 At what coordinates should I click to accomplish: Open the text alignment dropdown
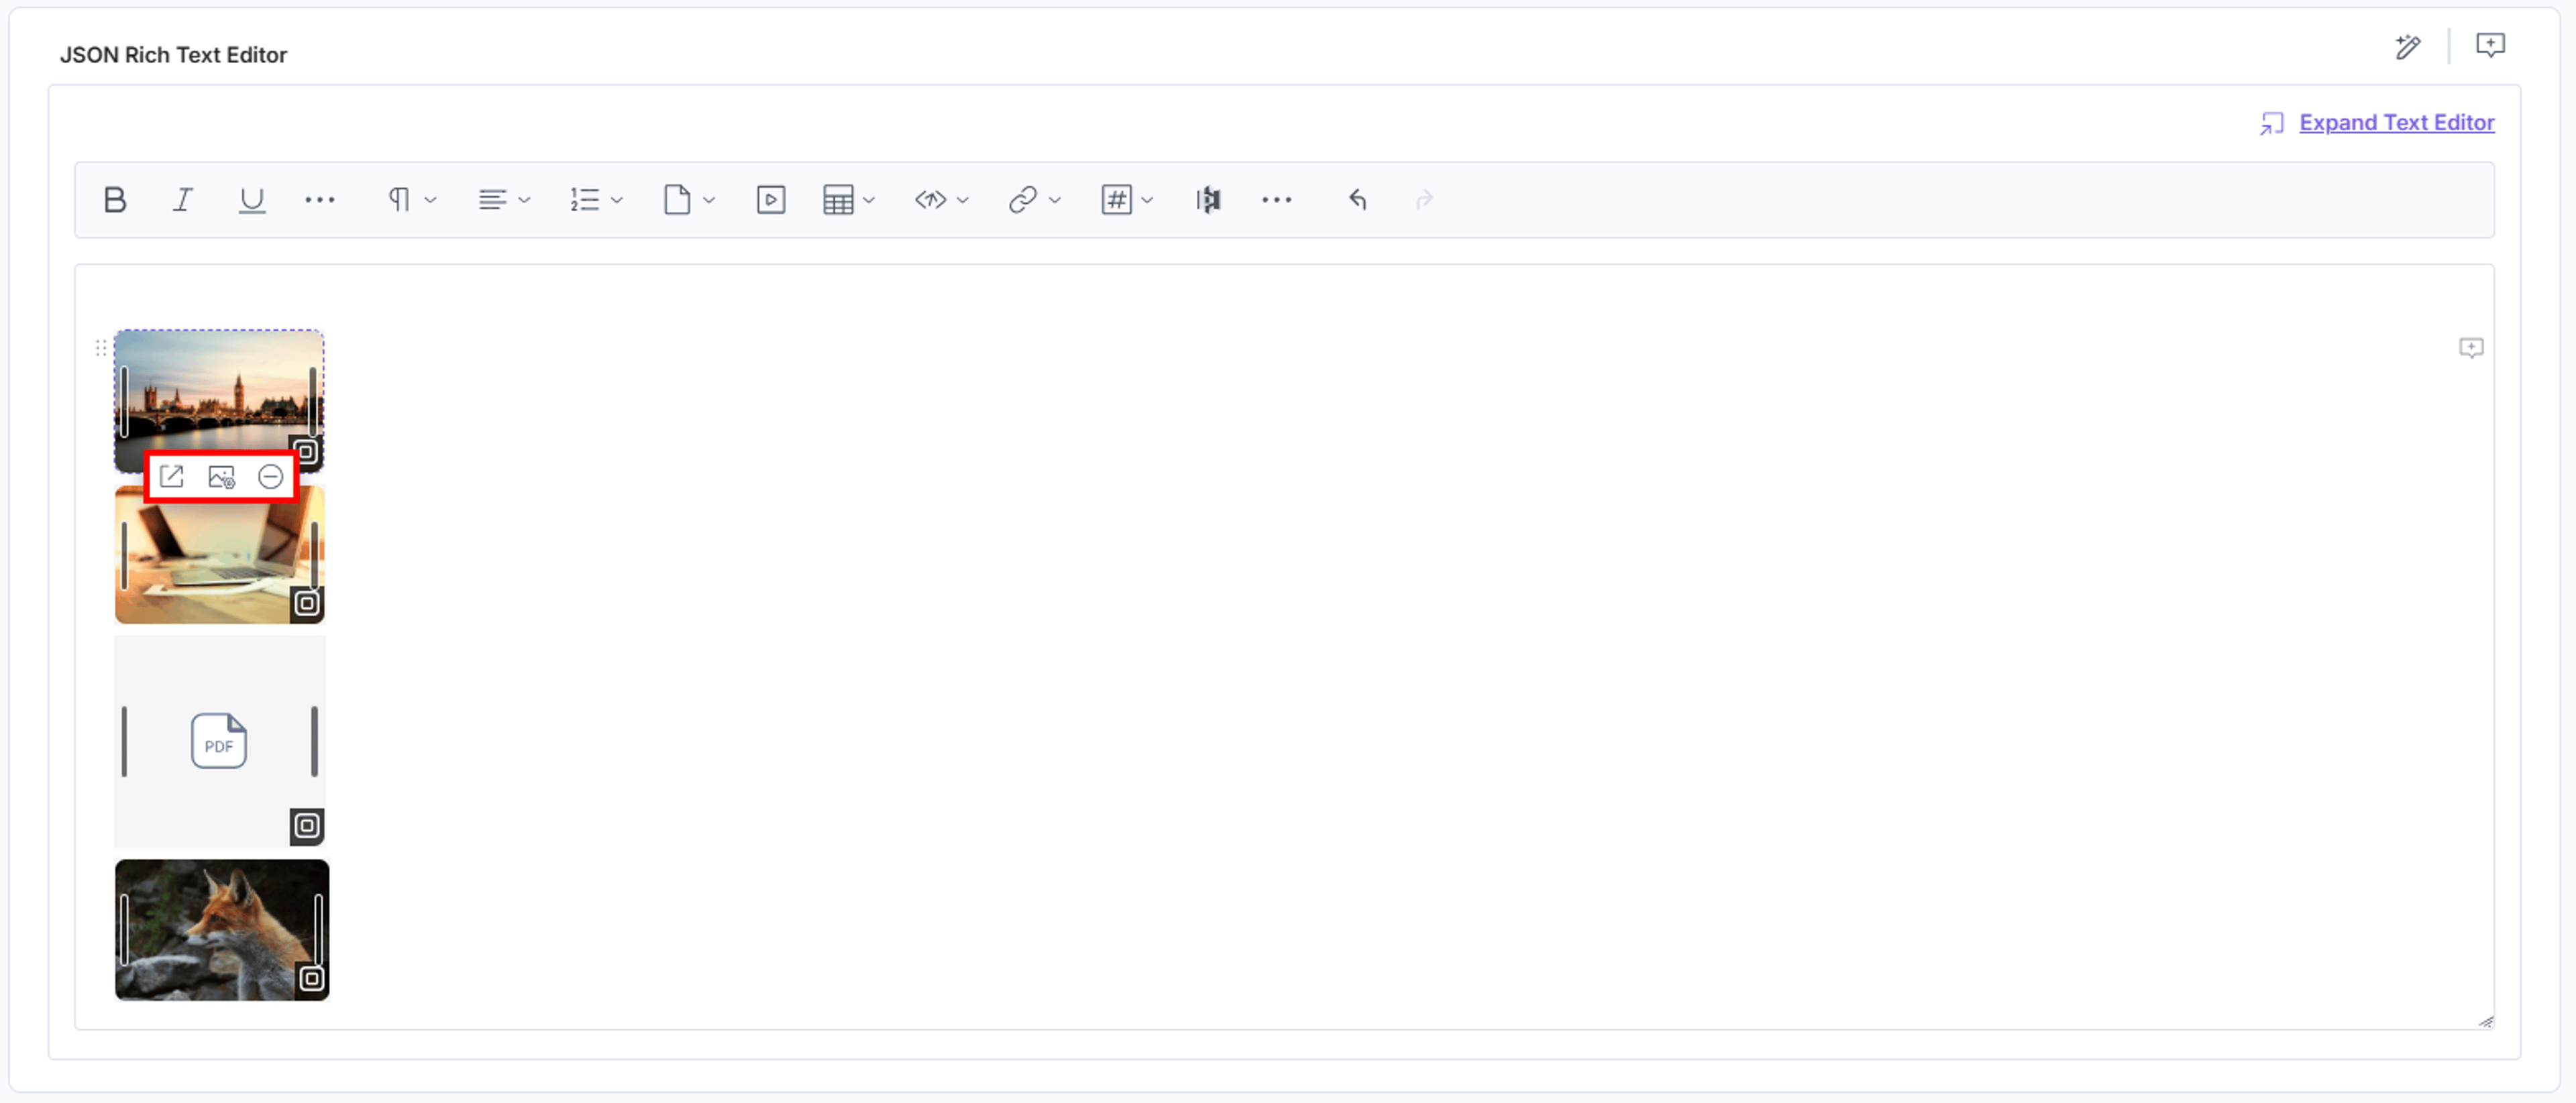[504, 200]
